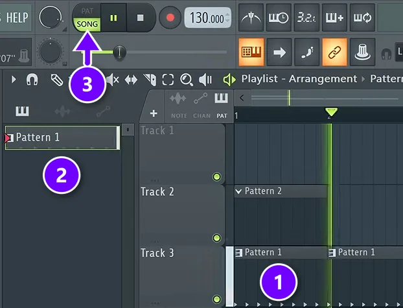Add a track with the plus button
This screenshot has height=308, width=403.
pos(154,113)
